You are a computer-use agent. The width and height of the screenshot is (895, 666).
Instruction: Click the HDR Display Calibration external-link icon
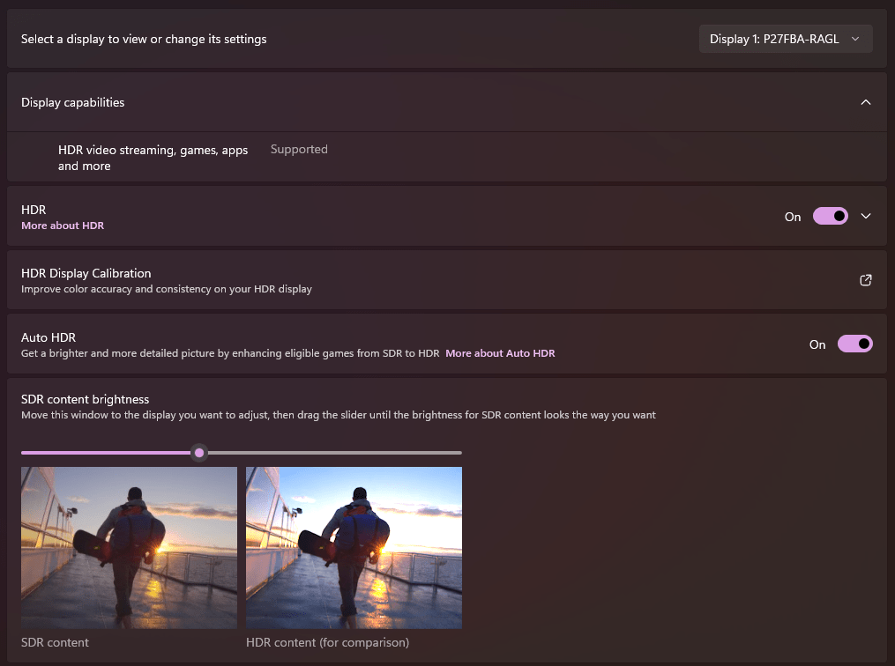click(x=865, y=280)
